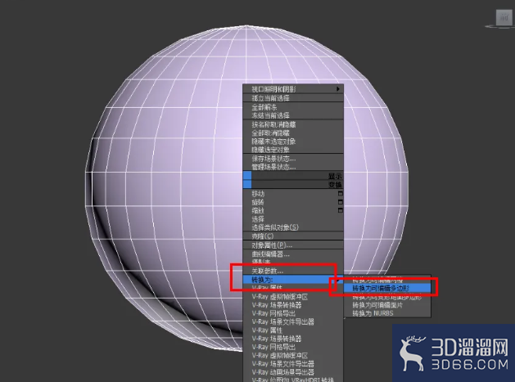Activate the 缩放 tool entry
This screenshot has width=515, height=382.
point(293,210)
